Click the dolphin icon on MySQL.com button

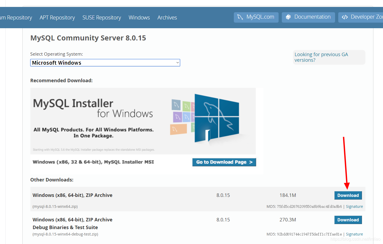(x=240, y=17)
